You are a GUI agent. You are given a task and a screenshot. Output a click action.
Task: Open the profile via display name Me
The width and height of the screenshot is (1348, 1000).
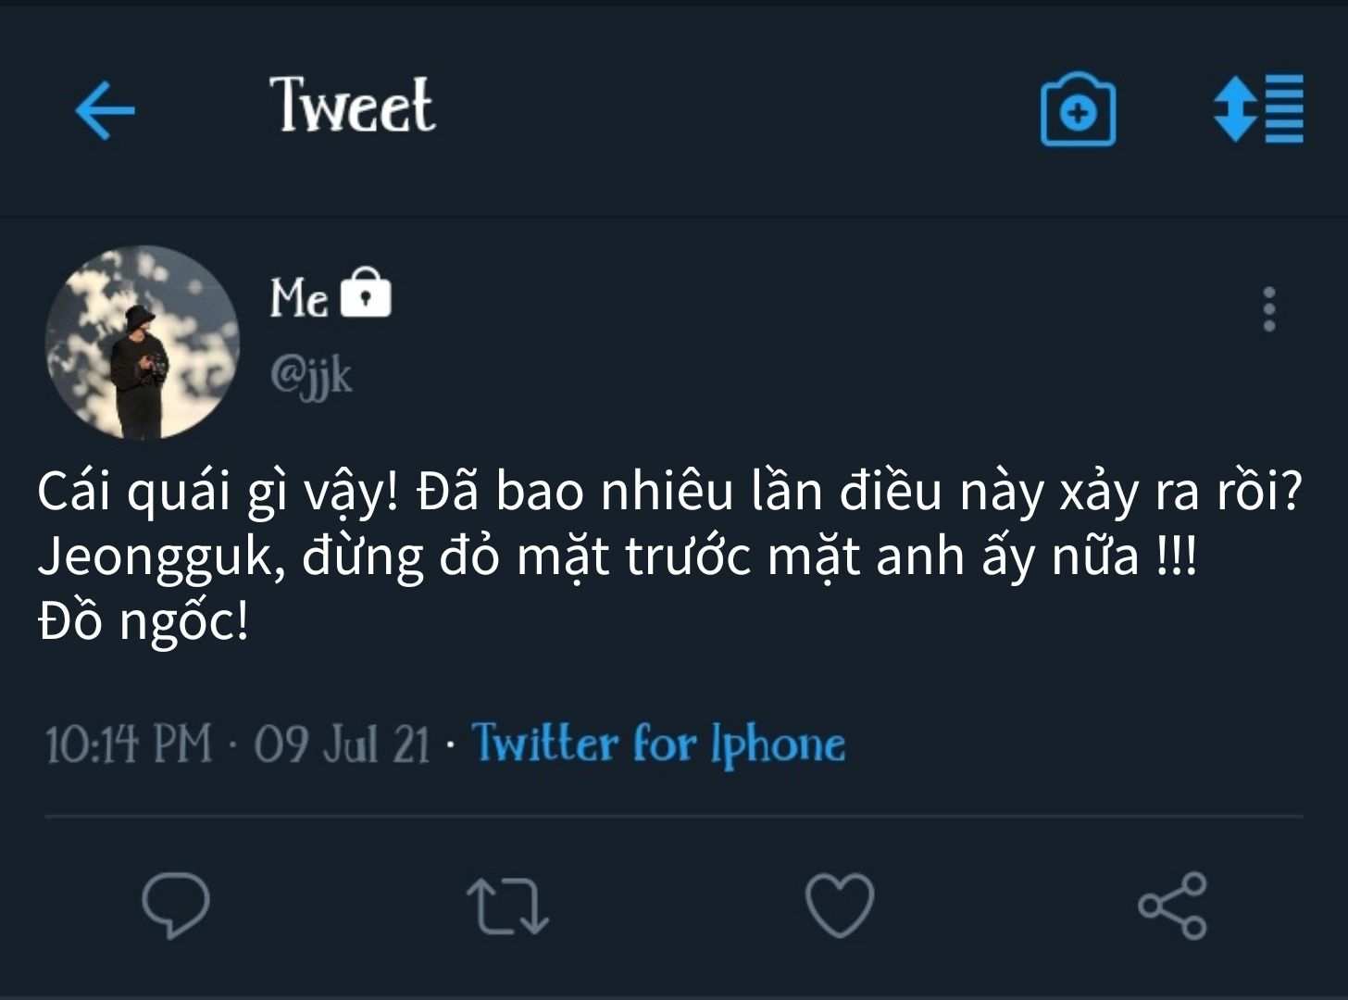298,297
